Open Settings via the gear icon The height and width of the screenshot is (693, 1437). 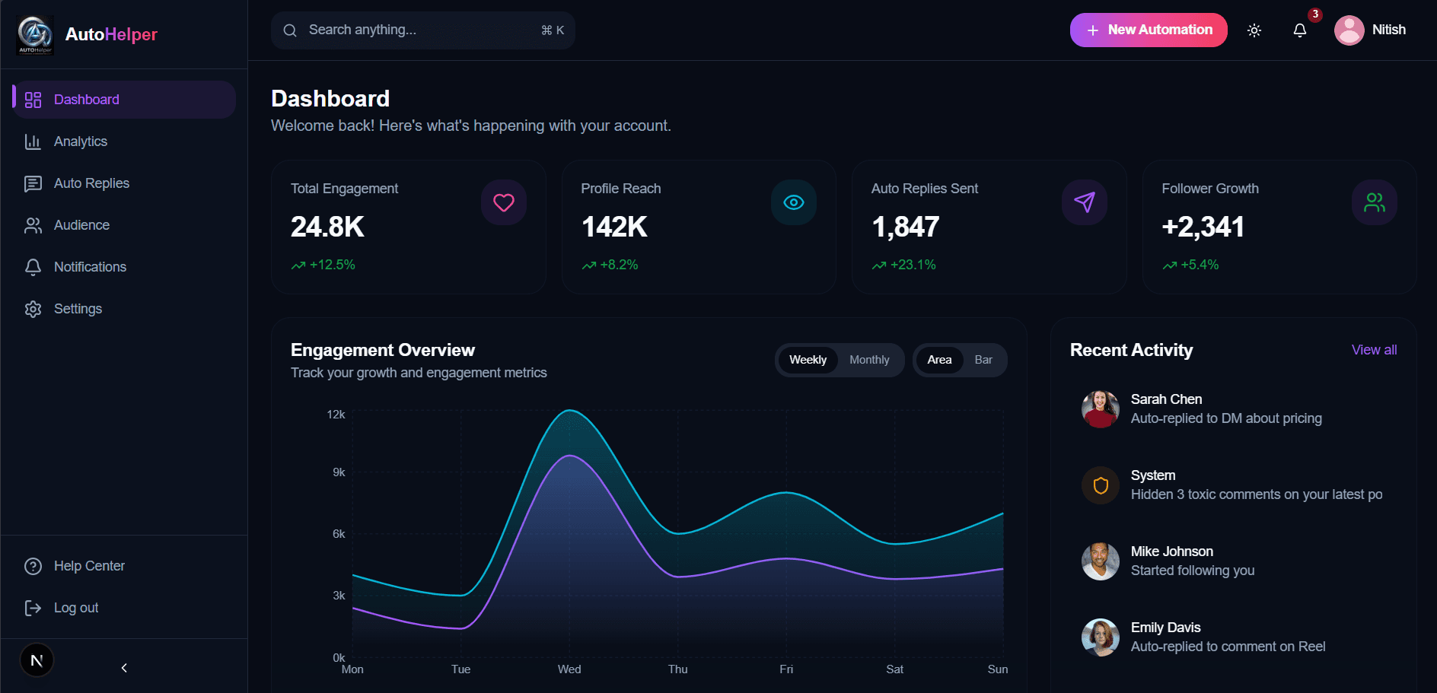click(33, 308)
